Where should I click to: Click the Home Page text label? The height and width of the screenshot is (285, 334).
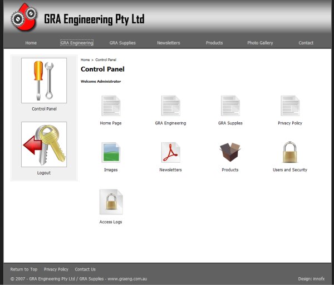[x=111, y=123]
